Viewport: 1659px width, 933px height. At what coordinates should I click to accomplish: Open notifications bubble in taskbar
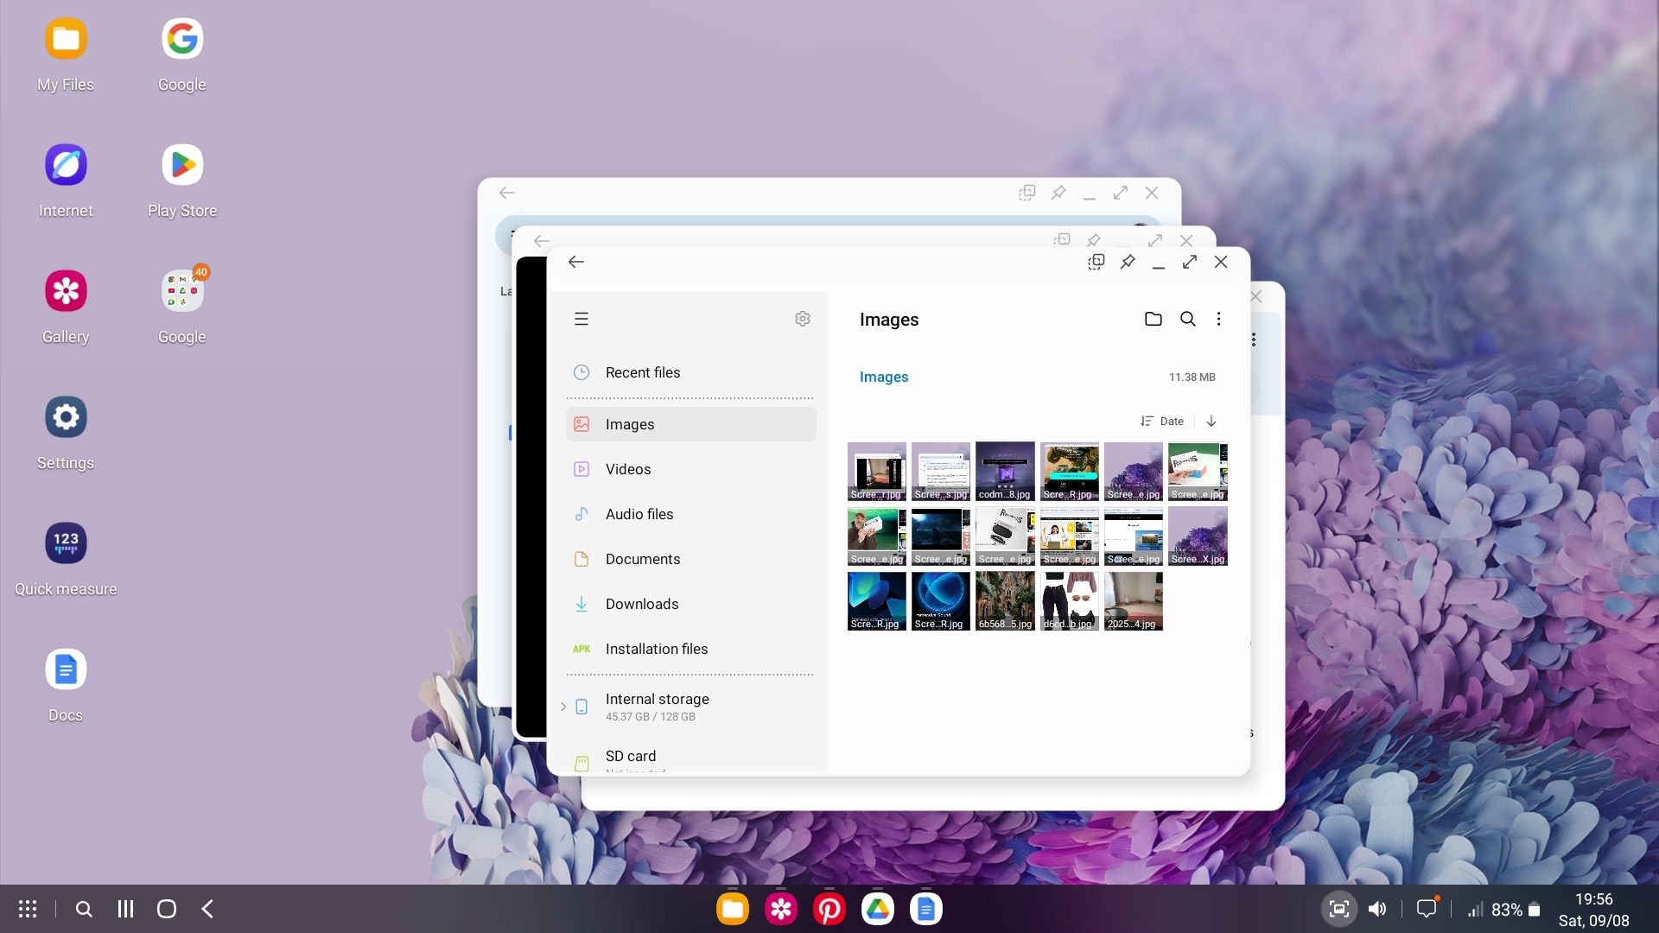tap(1427, 908)
